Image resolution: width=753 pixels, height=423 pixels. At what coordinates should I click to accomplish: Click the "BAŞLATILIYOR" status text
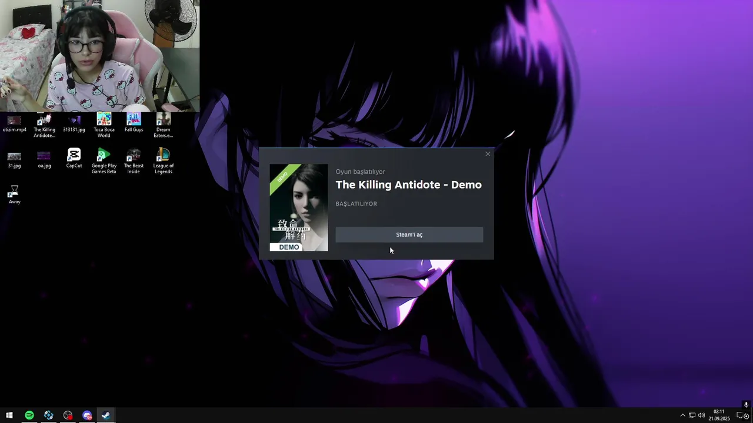pyautogui.click(x=356, y=204)
